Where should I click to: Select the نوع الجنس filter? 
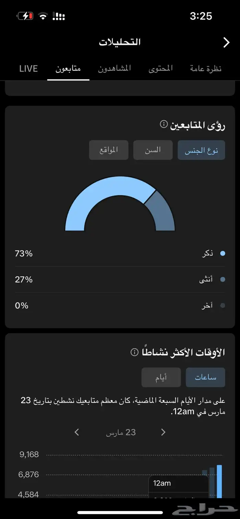click(201, 150)
